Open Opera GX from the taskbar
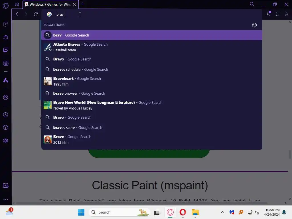The width and height of the screenshot is (292, 219). click(x=170, y=212)
